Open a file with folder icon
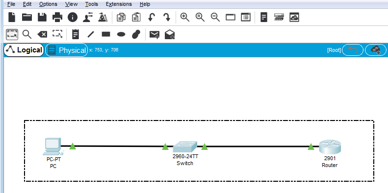This screenshot has width=388, height=193. [27, 17]
